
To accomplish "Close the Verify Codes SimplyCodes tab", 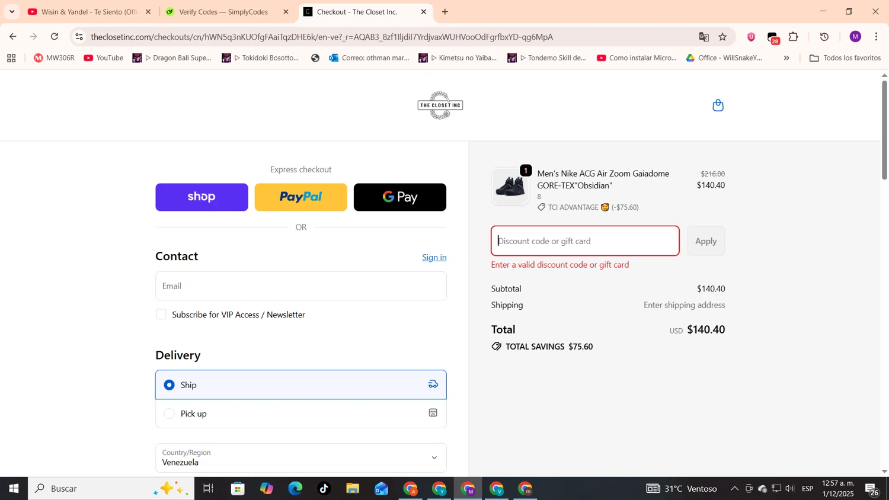I will tap(286, 12).
